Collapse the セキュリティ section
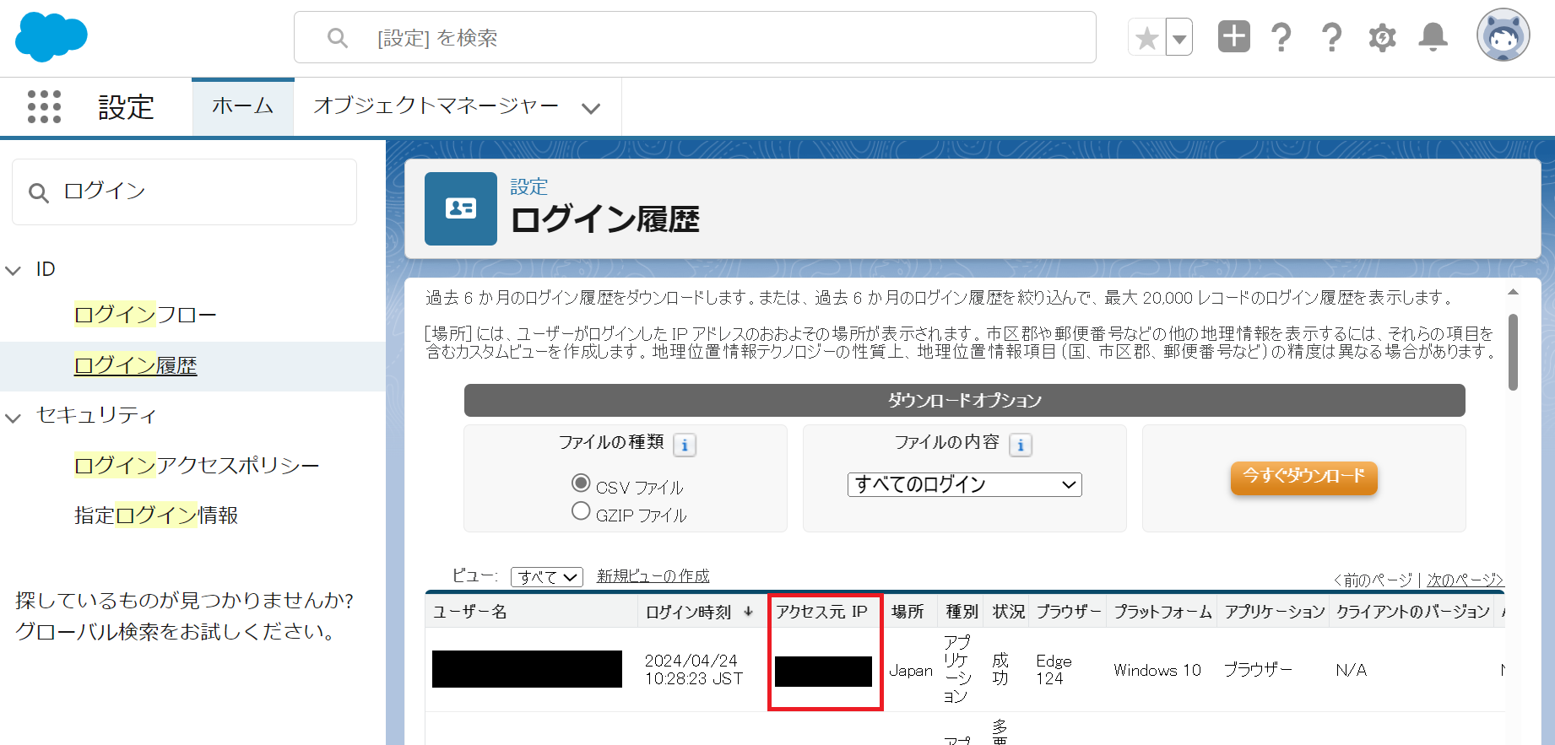The width and height of the screenshot is (1555, 745). pos(14,417)
